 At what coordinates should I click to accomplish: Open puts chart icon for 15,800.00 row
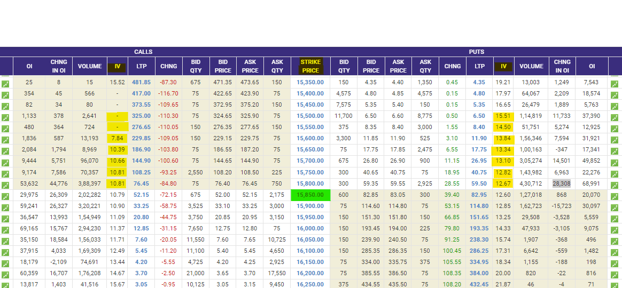click(x=615, y=186)
